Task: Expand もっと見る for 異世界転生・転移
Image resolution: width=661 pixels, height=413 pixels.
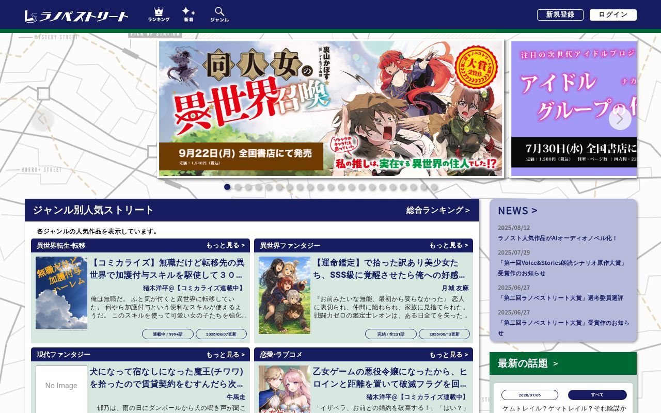Action: 226,245
